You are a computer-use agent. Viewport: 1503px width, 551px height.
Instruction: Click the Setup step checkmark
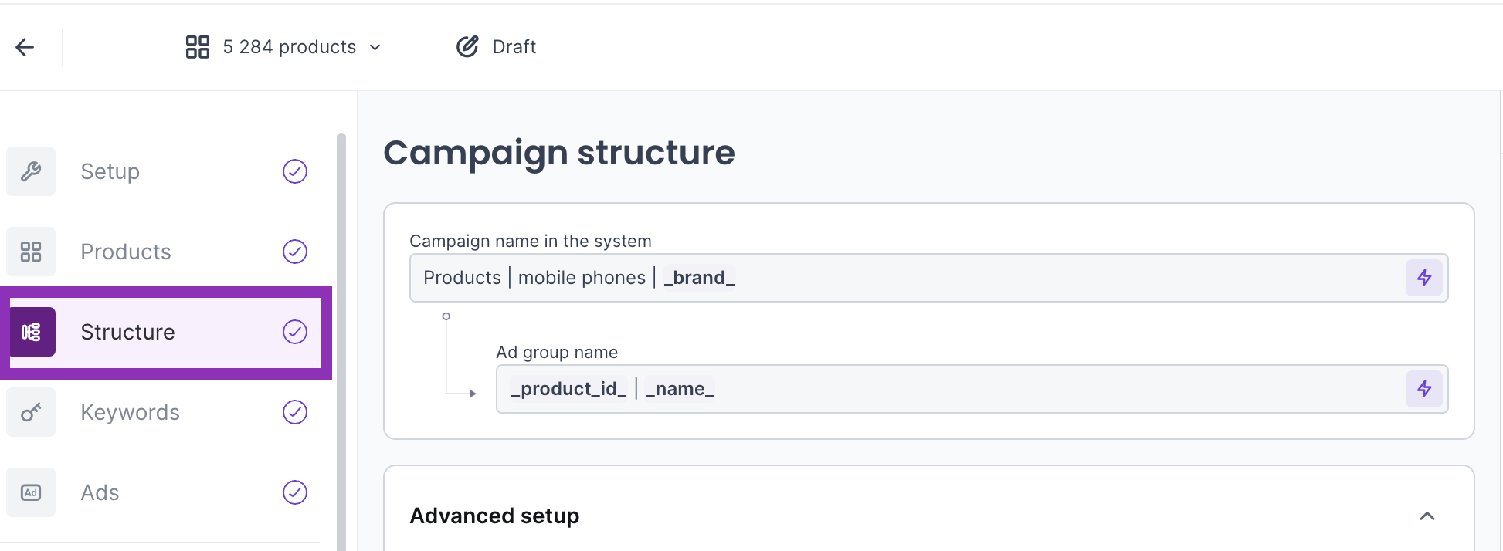tap(295, 171)
